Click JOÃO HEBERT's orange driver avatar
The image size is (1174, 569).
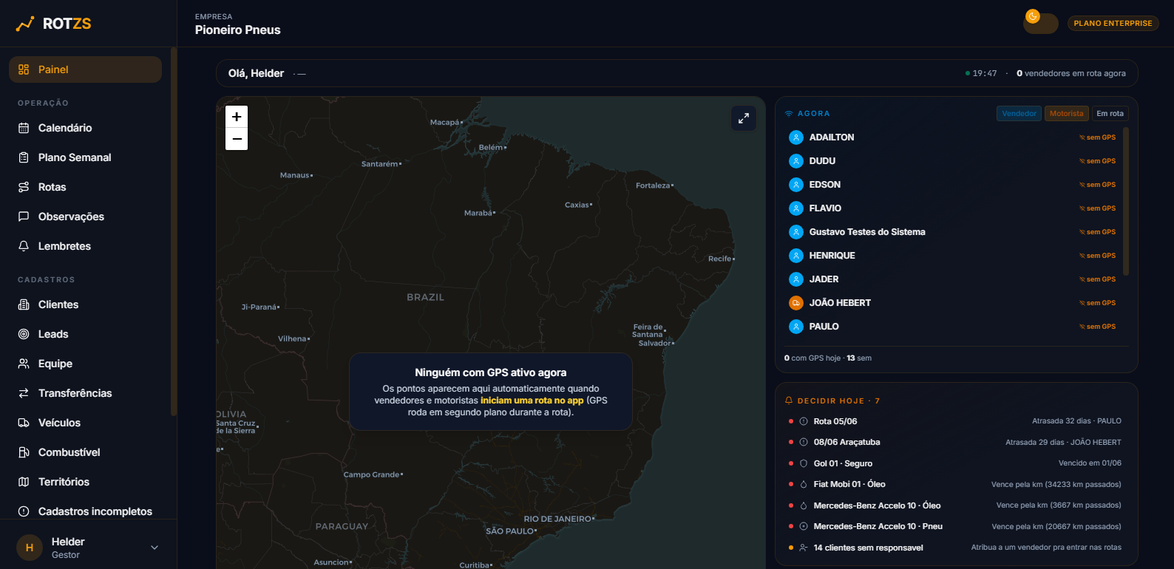[796, 303]
